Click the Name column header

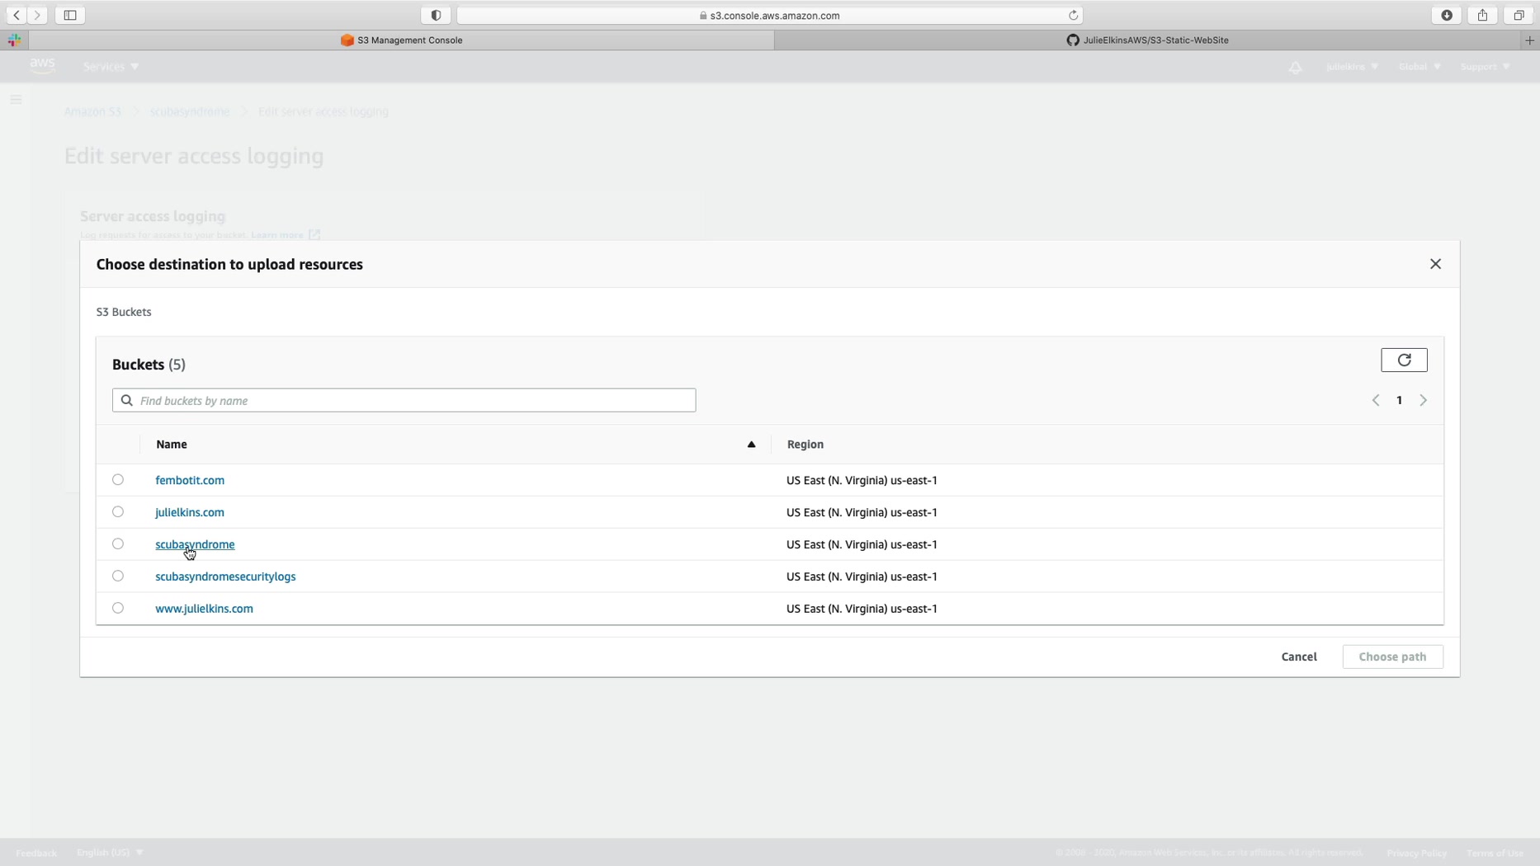(x=172, y=445)
